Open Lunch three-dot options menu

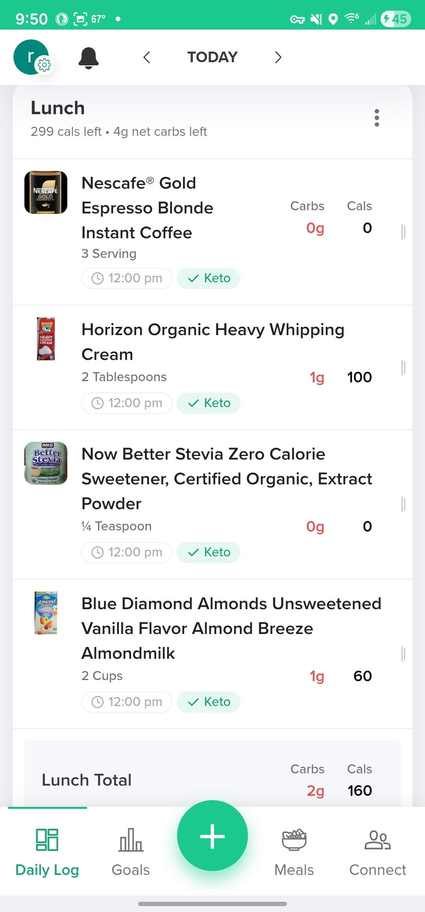[377, 118]
